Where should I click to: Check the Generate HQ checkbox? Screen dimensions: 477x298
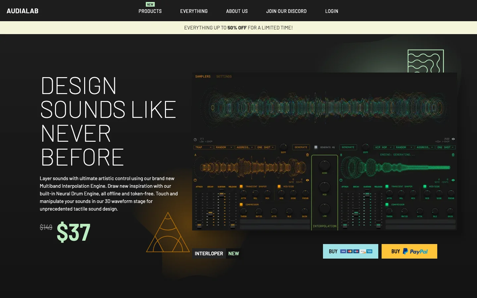coord(316,147)
